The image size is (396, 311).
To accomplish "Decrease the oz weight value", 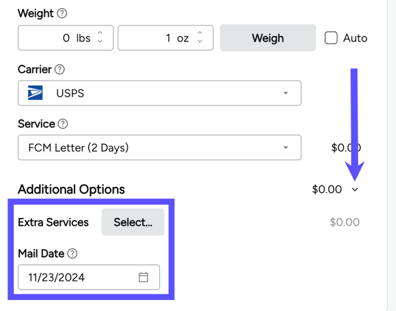I will pos(200,41).
